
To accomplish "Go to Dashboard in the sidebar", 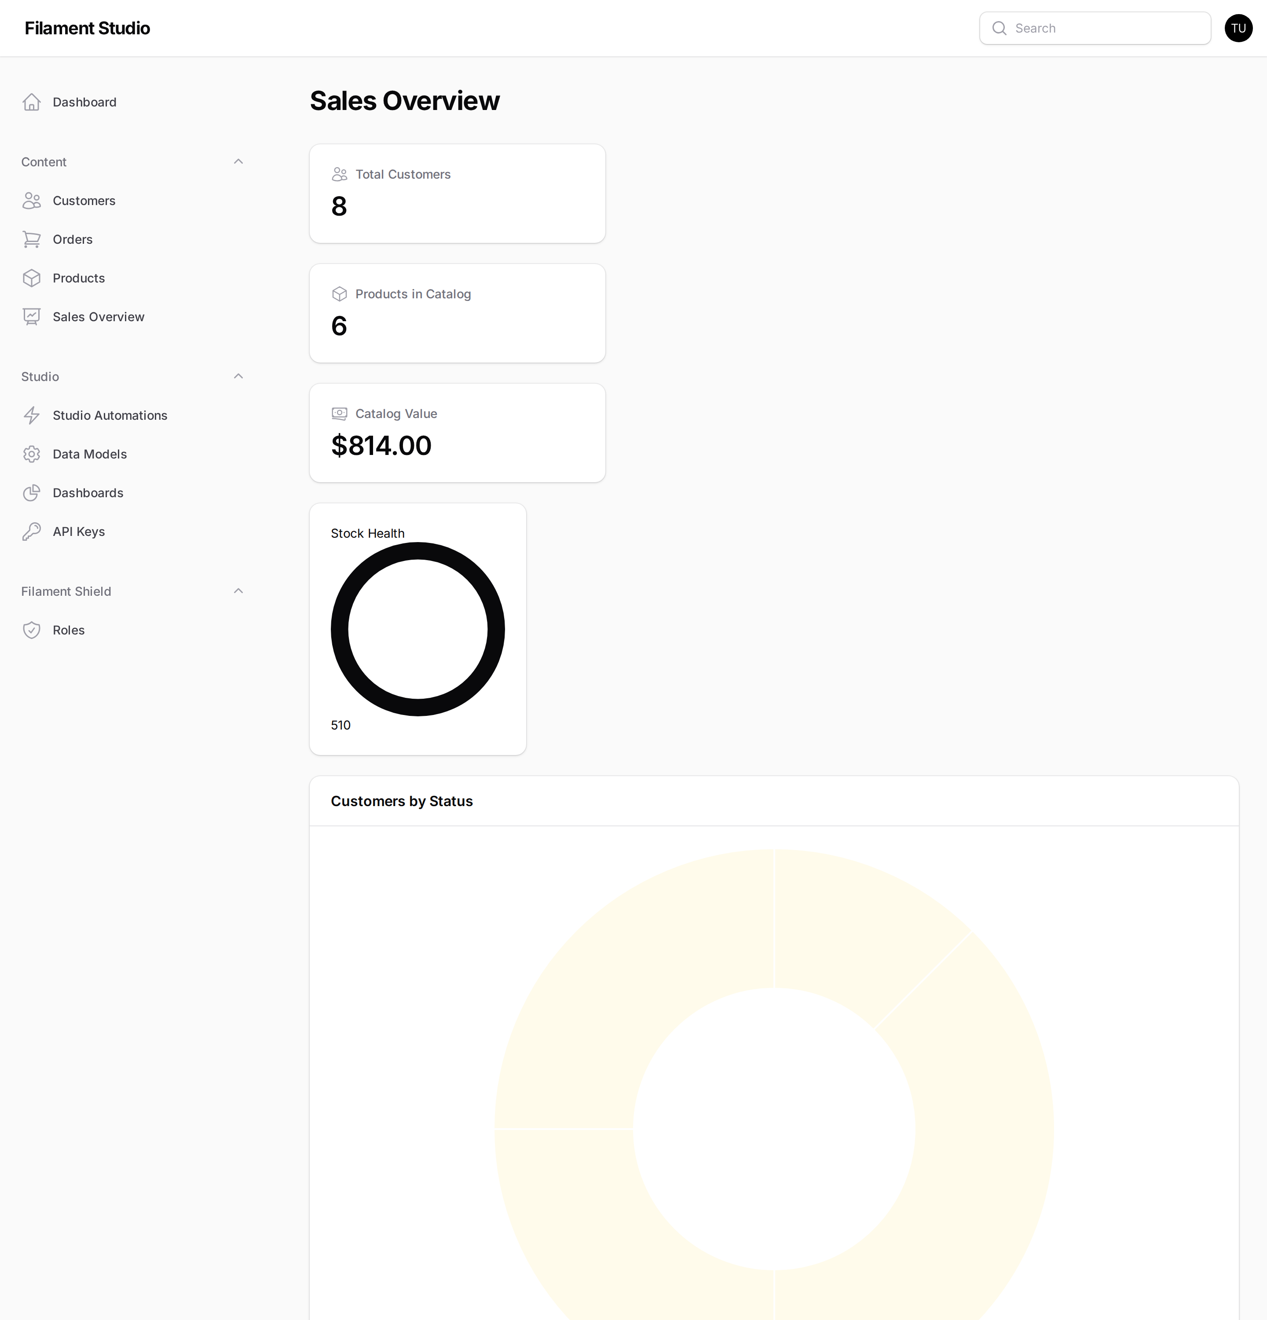I will 133,103.
